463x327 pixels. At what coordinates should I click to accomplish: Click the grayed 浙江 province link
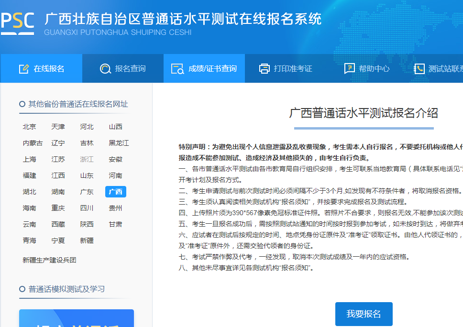[87, 159]
